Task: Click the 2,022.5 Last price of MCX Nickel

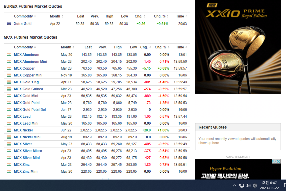Action: pos(86,130)
